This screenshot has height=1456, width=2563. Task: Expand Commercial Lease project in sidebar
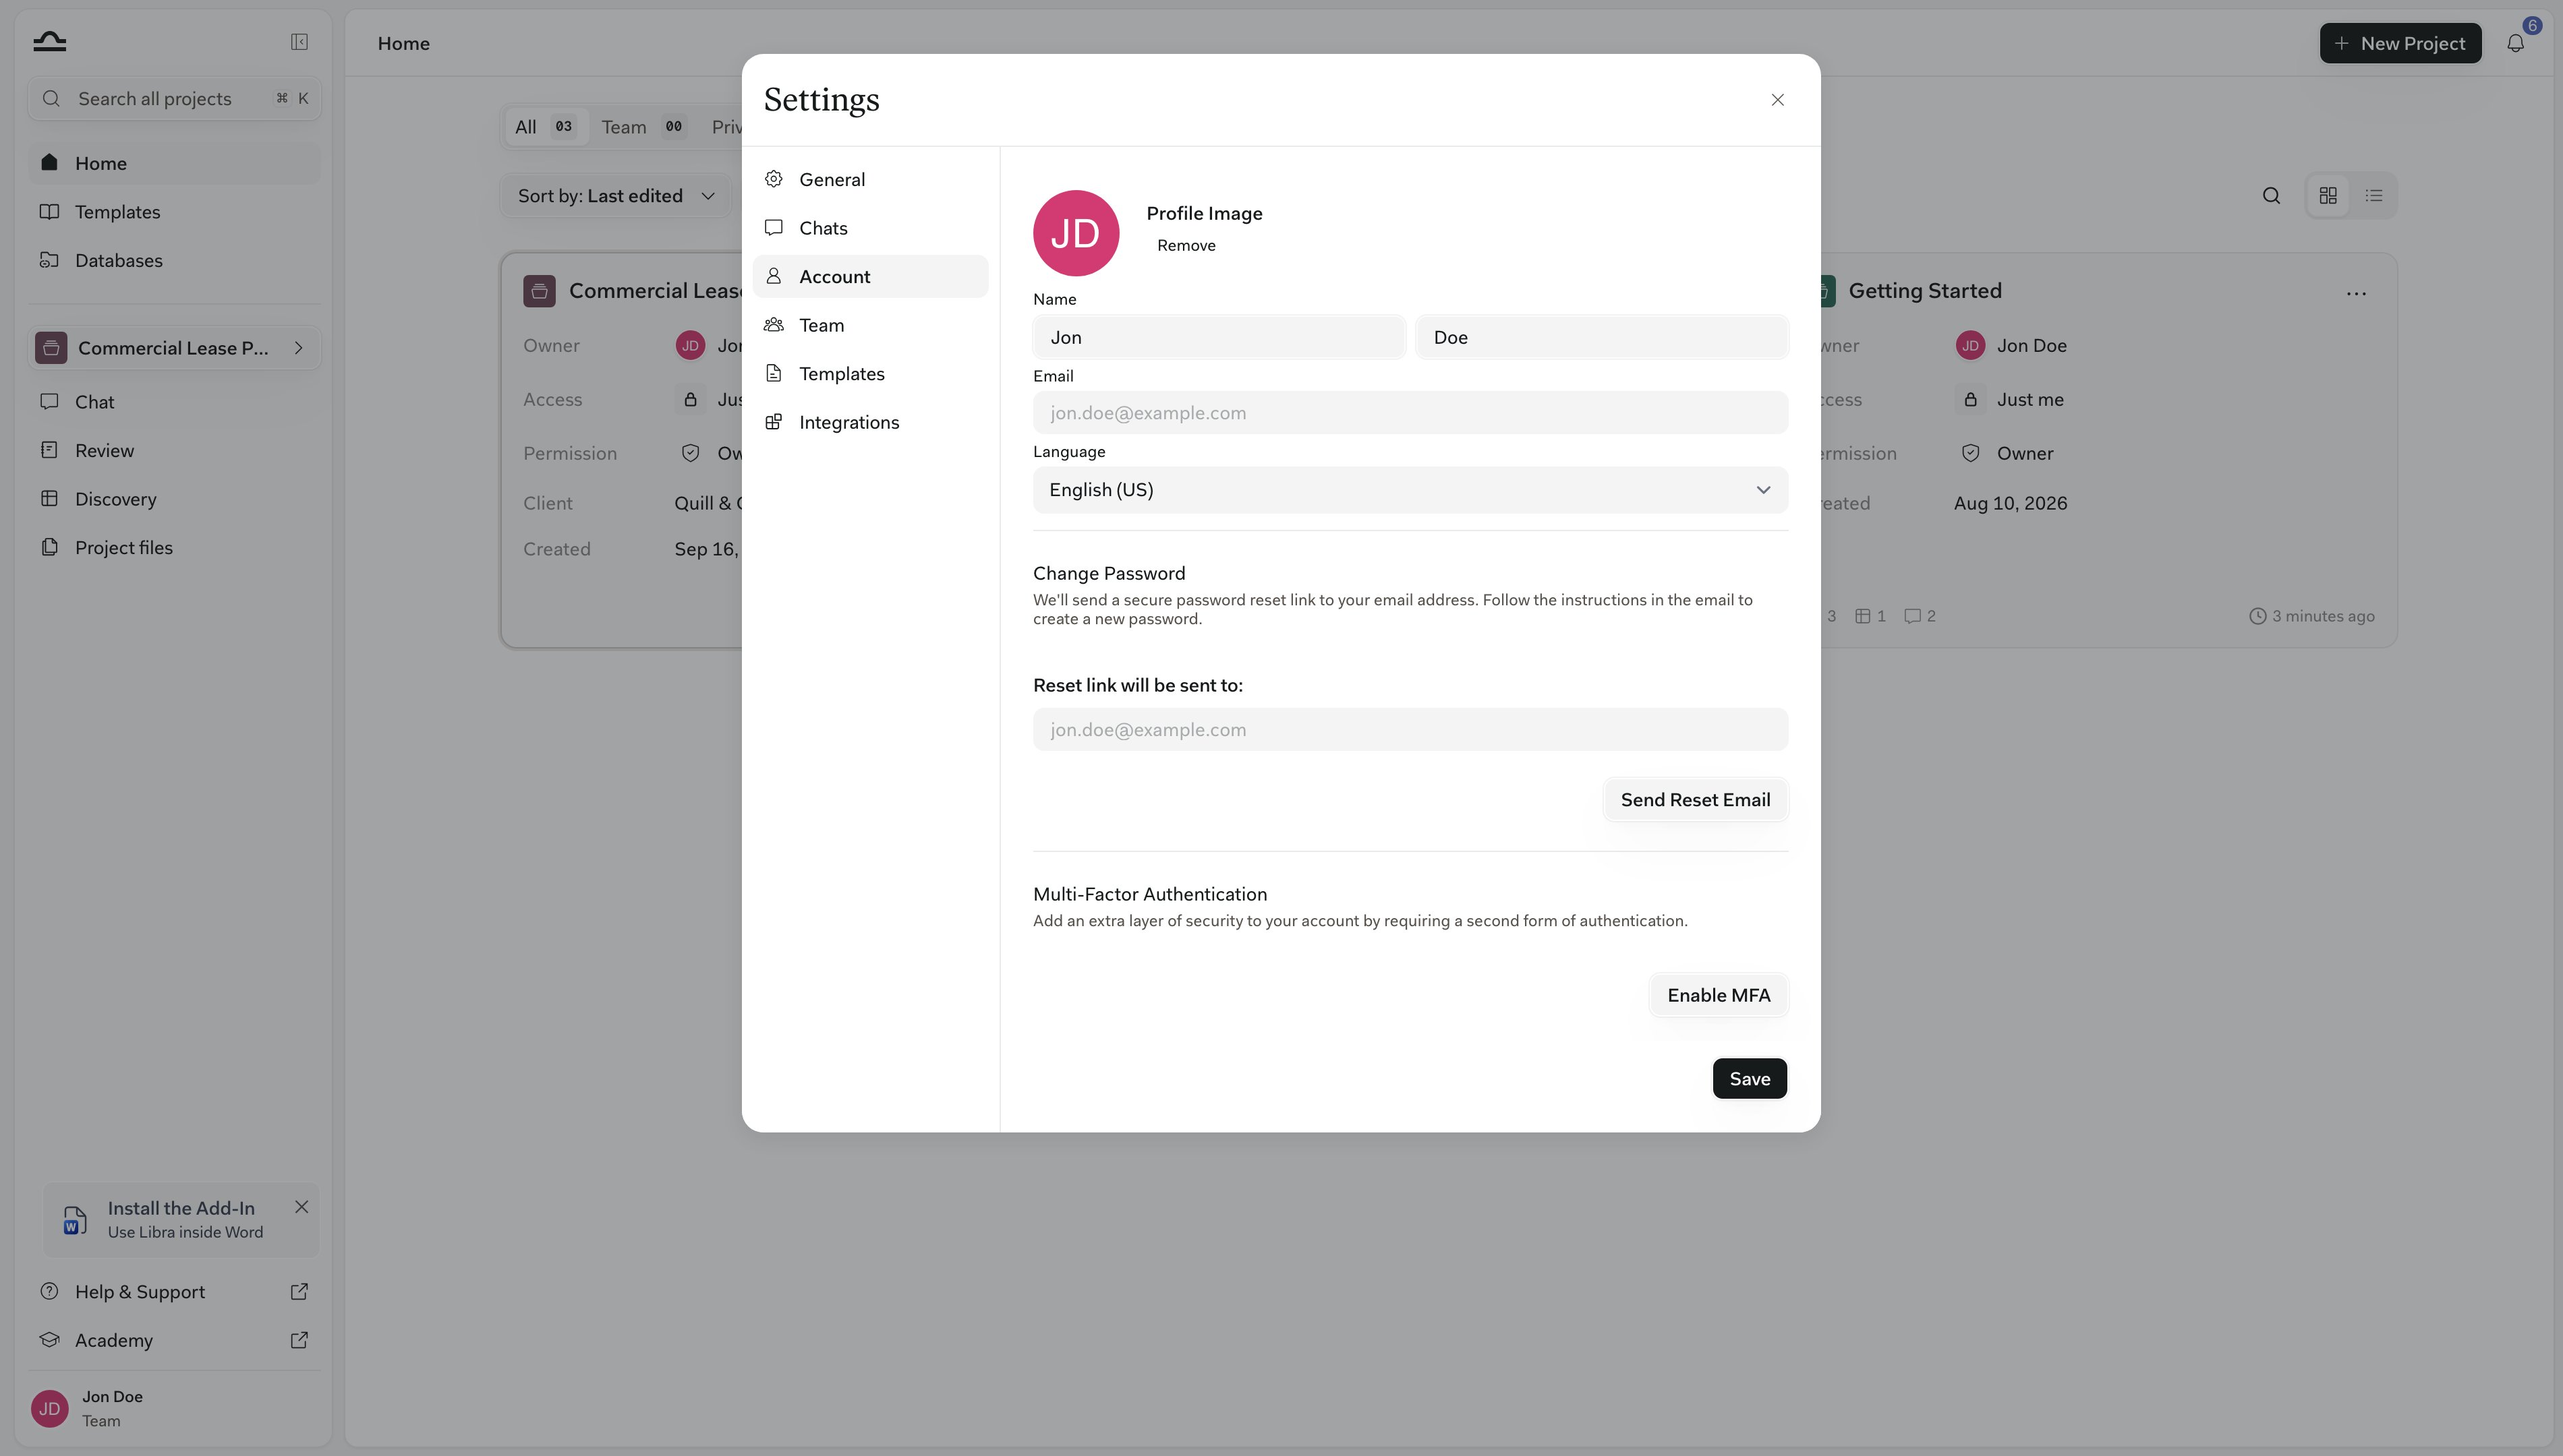tap(298, 348)
